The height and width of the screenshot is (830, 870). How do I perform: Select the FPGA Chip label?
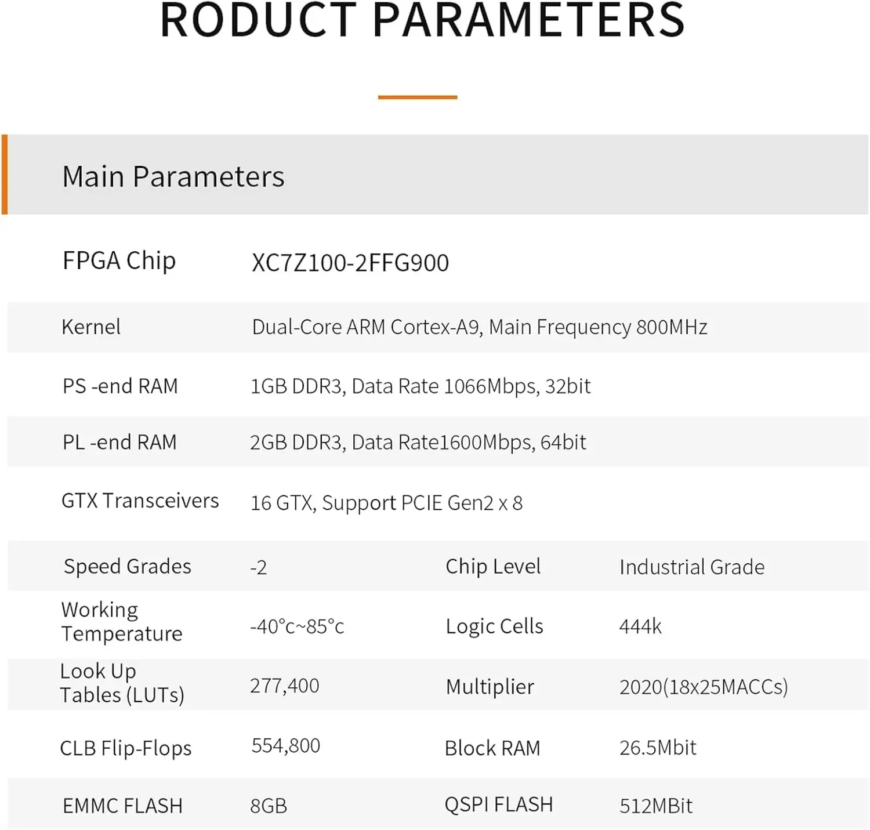119,261
